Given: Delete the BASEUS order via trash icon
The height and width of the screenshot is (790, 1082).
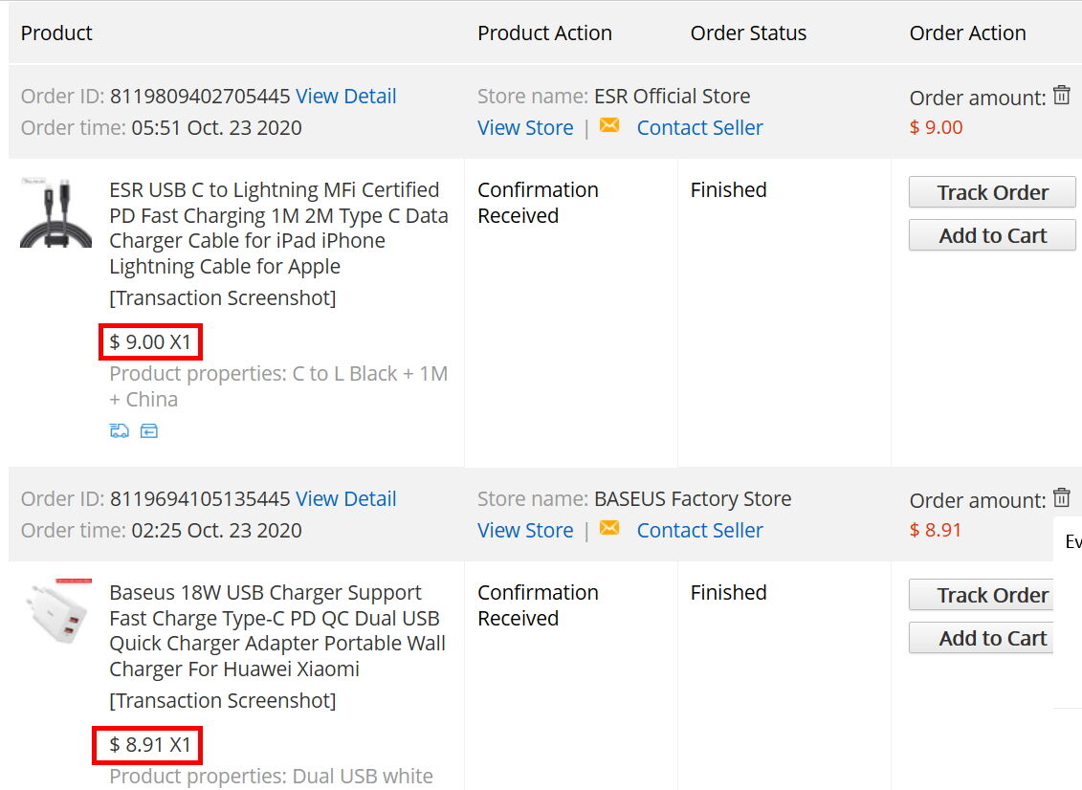Looking at the screenshot, I should [x=1062, y=497].
